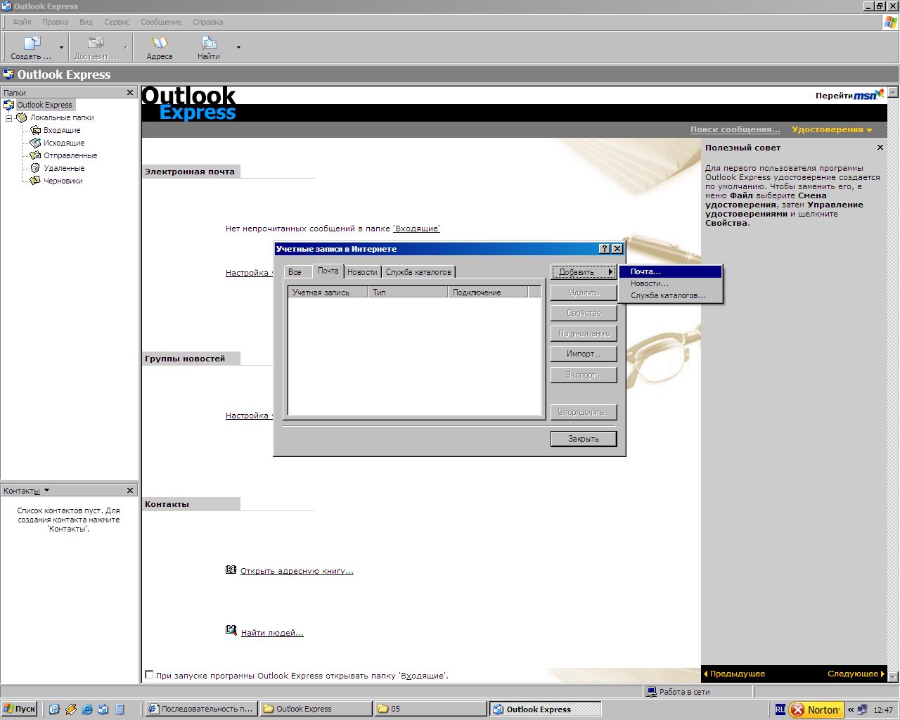Select the Входящие folder icon
The width and height of the screenshot is (900, 720).
[x=36, y=130]
